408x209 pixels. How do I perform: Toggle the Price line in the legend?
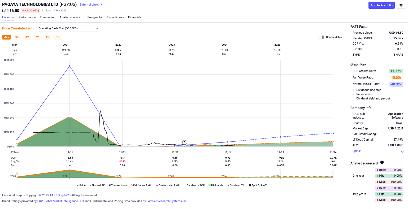coord(81,185)
